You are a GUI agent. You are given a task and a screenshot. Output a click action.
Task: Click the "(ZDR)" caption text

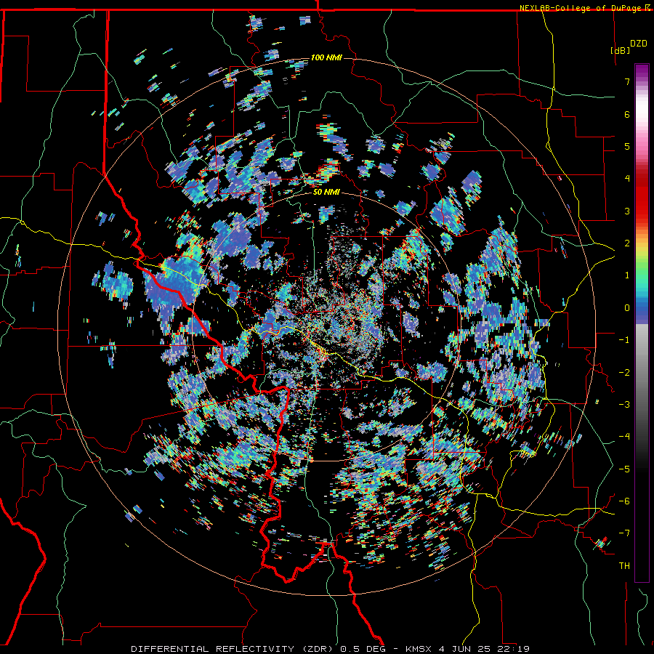point(316,649)
